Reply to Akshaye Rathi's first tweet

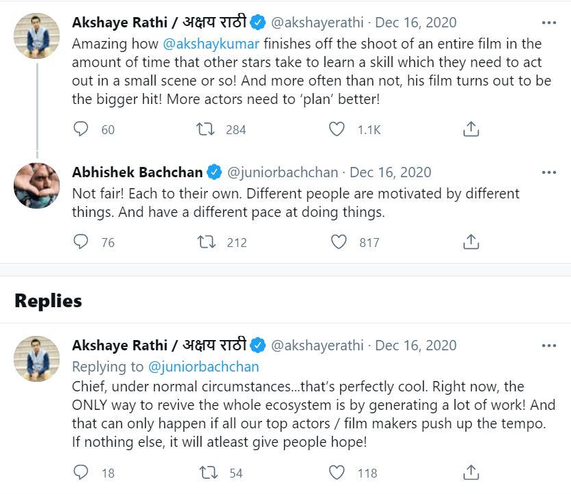coord(81,129)
